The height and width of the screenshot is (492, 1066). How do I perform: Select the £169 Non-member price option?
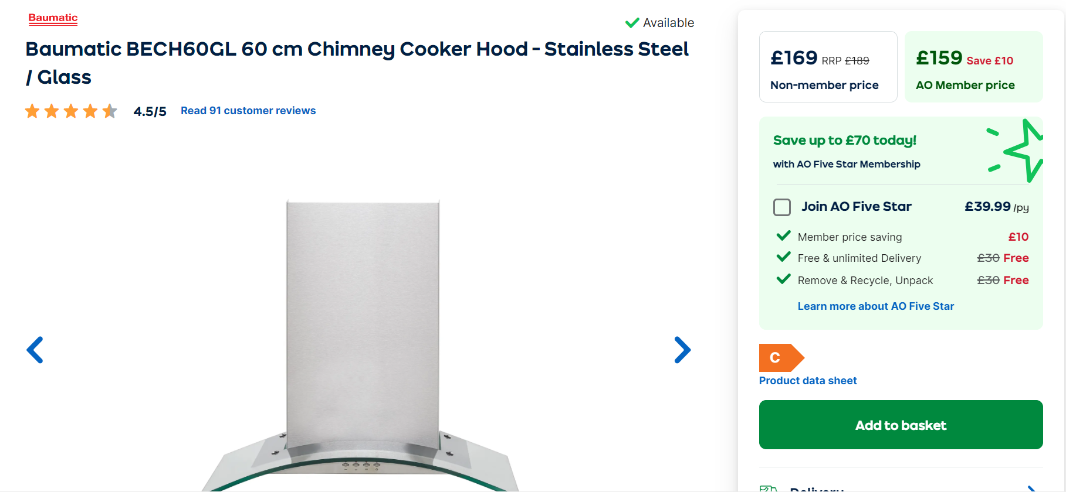828,67
